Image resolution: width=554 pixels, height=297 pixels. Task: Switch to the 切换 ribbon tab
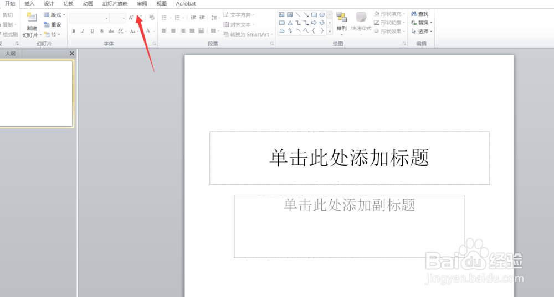click(69, 3)
